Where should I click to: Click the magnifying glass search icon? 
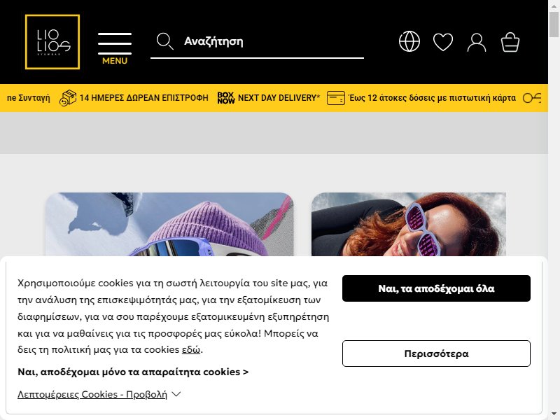click(x=165, y=41)
